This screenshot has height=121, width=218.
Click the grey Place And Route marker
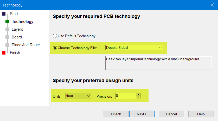(x=7, y=45)
